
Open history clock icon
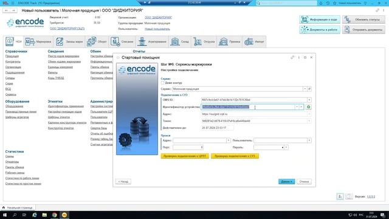(328, 3)
